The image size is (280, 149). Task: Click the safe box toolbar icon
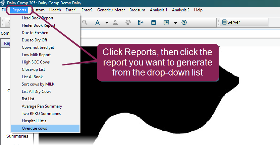pos(166,22)
